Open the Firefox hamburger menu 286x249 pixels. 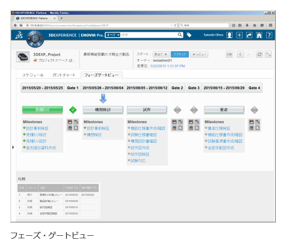coord(271,26)
